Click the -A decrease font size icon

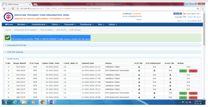coord(175,13)
